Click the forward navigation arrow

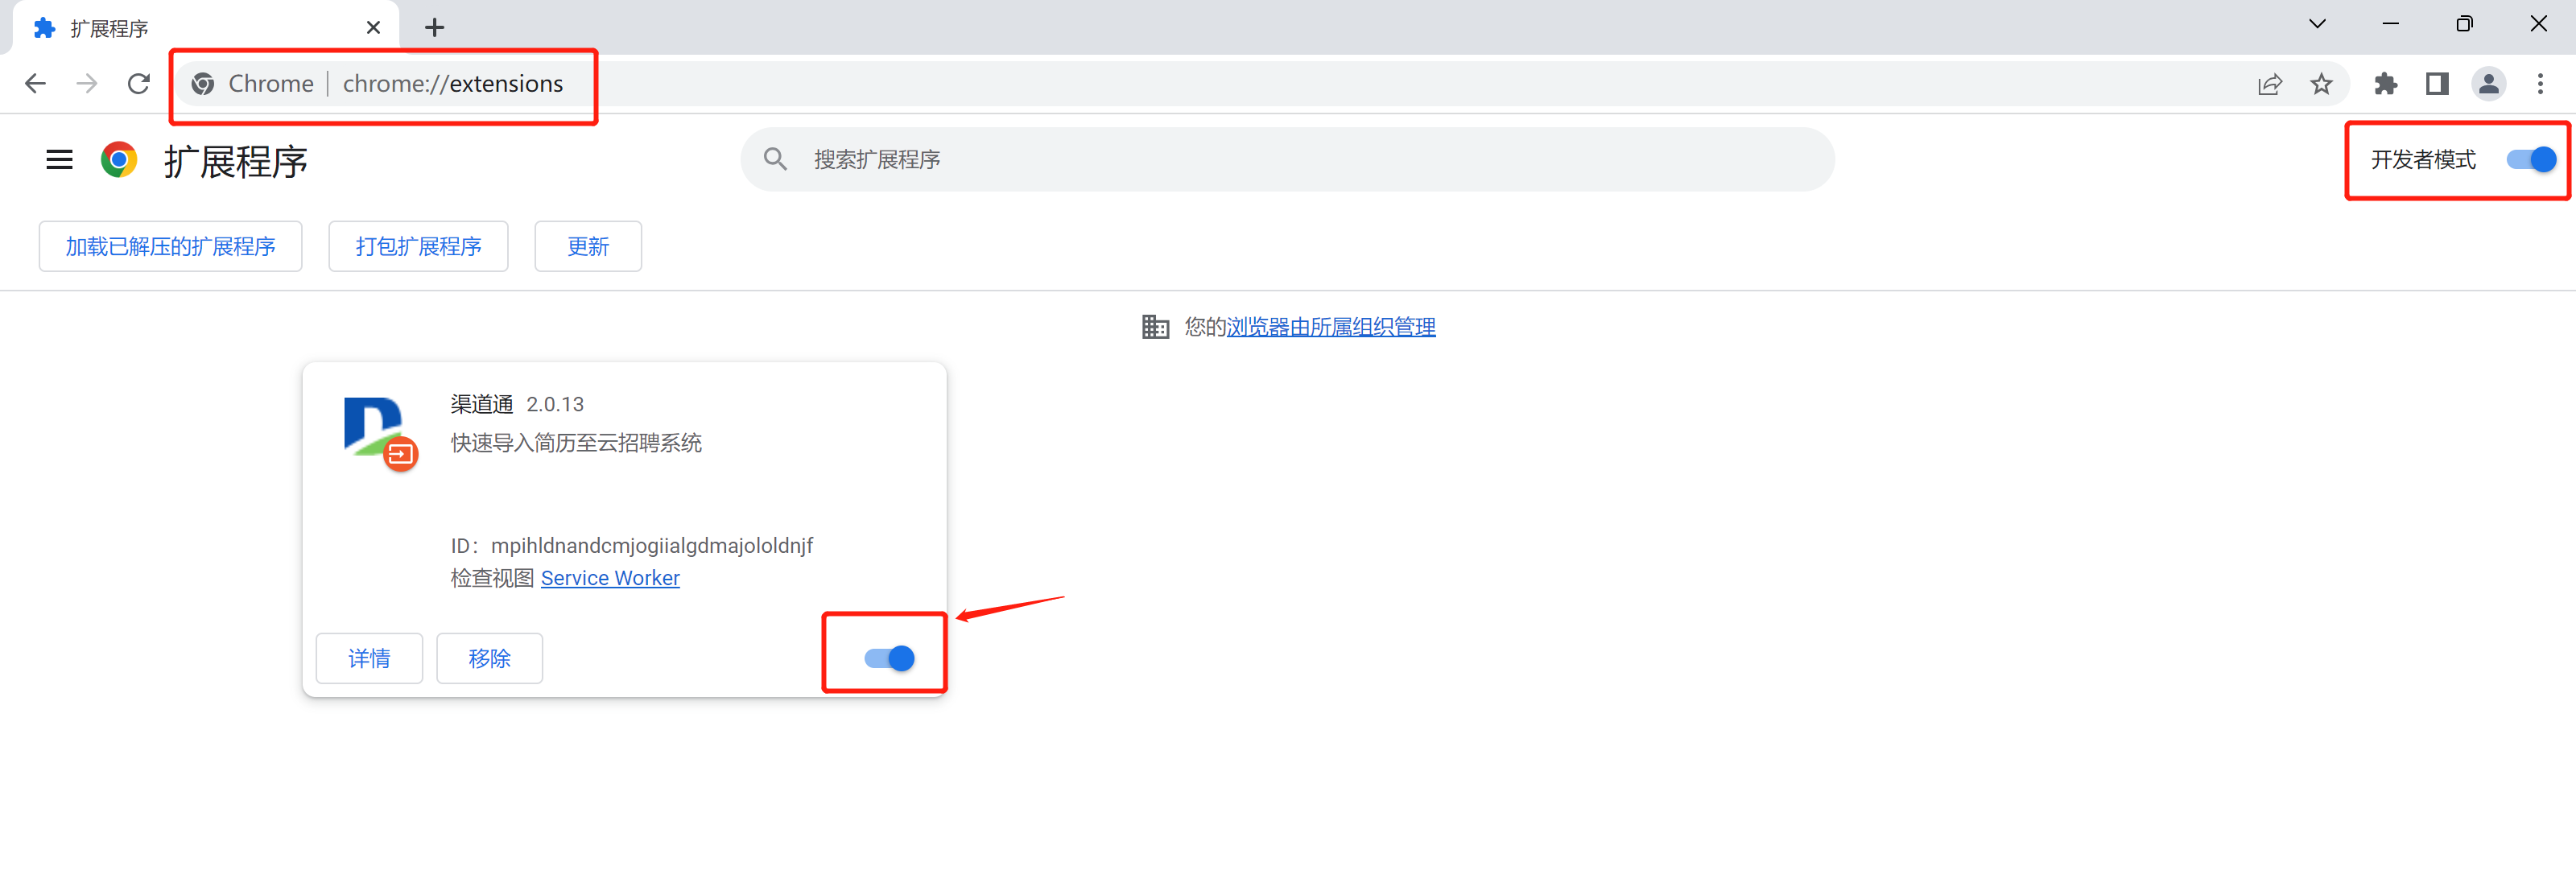point(87,84)
